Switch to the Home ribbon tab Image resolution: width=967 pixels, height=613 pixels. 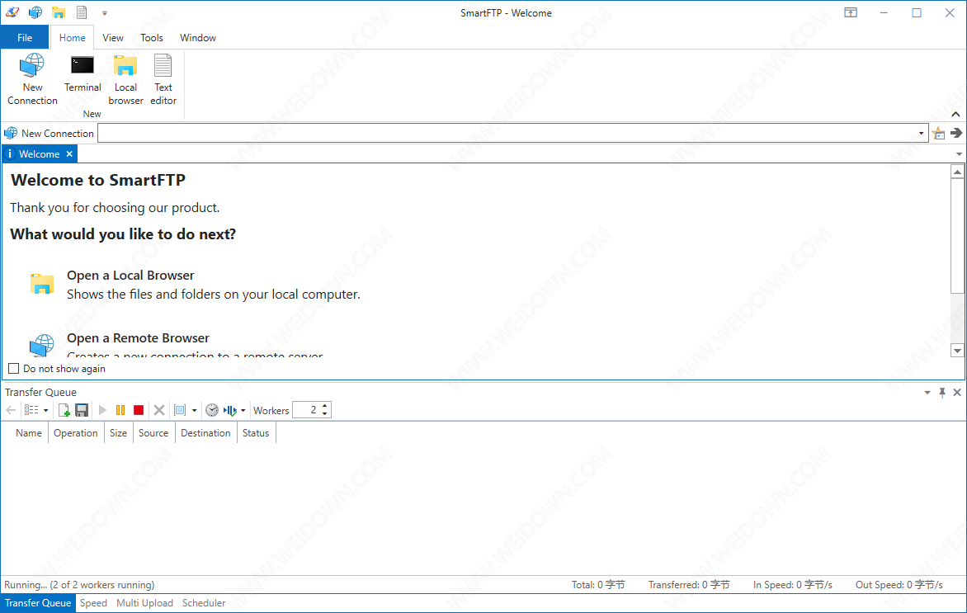pos(72,38)
